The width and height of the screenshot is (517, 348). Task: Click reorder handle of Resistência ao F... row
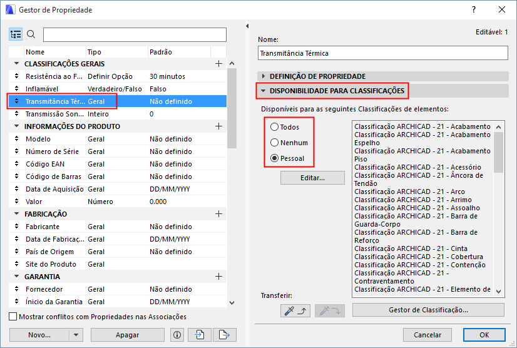[x=16, y=76]
